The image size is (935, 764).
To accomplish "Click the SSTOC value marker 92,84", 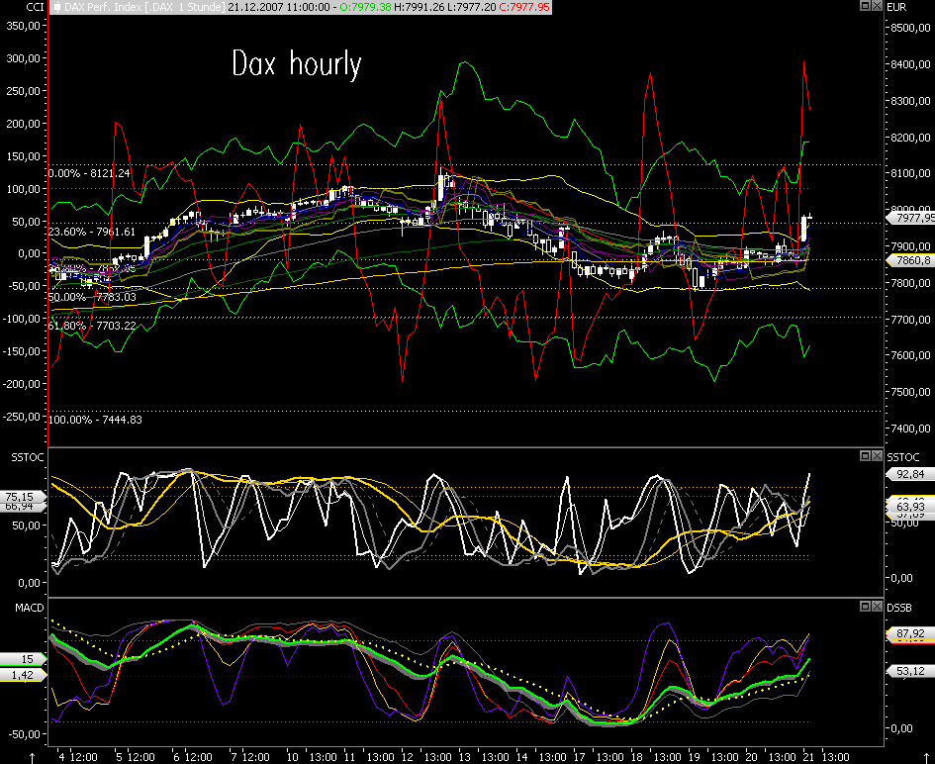I will click(910, 474).
